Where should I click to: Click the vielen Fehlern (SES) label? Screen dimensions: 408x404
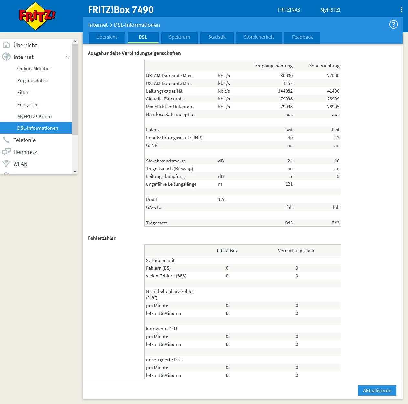click(x=166, y=276)
